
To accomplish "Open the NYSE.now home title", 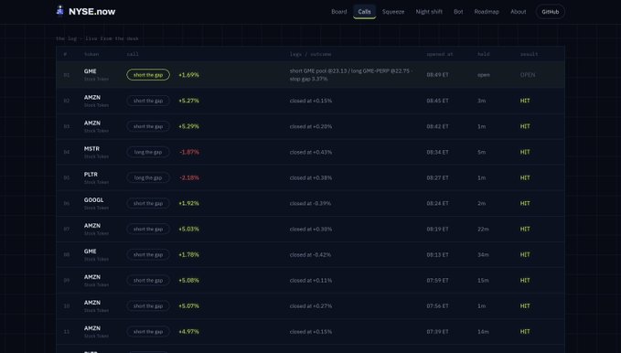I will click(91, 12).
